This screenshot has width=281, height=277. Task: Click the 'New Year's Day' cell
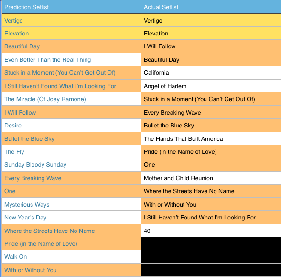pos(71,217)
